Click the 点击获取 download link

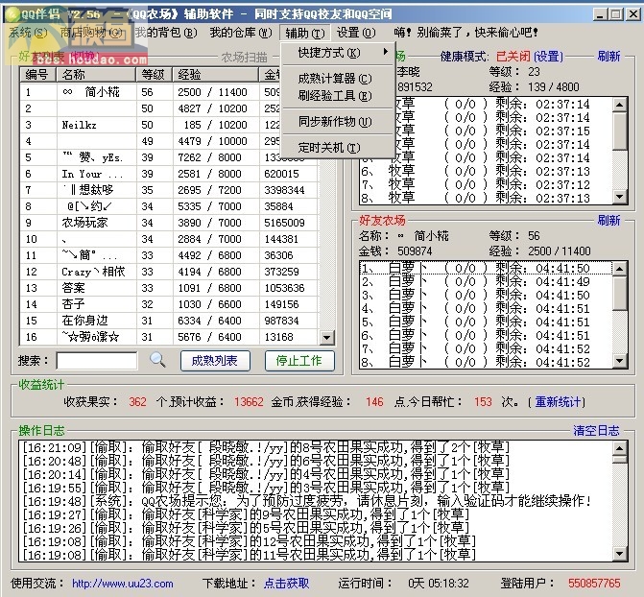286,583
